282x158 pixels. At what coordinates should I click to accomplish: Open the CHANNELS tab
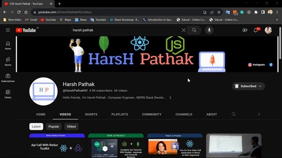coord(184,114)
